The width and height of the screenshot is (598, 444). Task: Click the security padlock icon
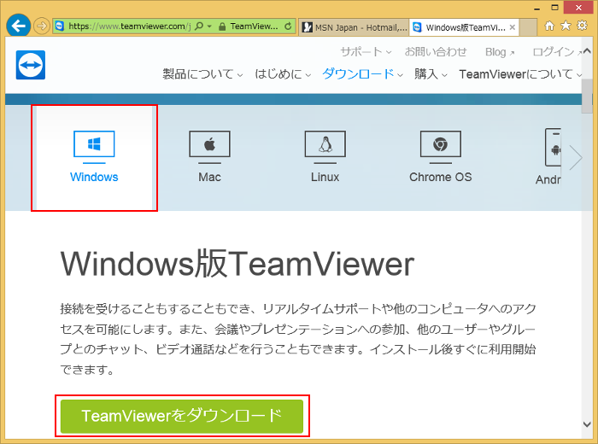pyautogui.click(x=222, y=26)
